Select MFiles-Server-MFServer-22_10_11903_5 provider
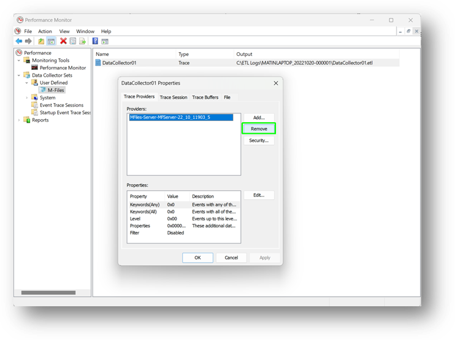Screen dimensions: 455x340 pyautogui.click(x=181, y=117)
